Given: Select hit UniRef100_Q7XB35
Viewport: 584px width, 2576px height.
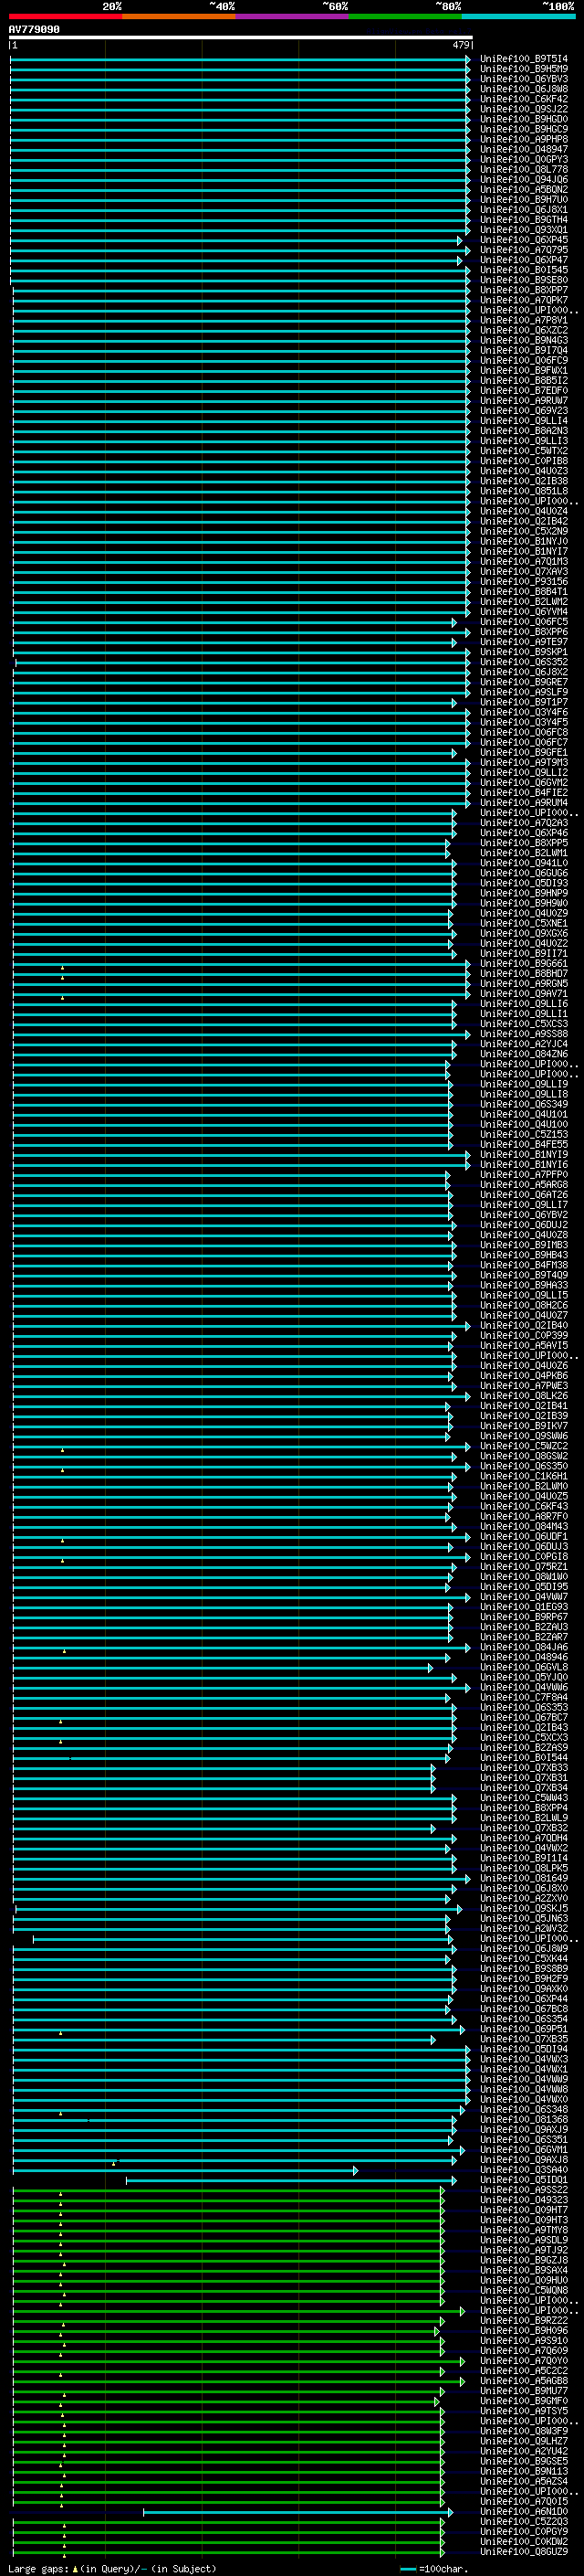Looking at the screenshot, I should click(x=523, y=2039).
